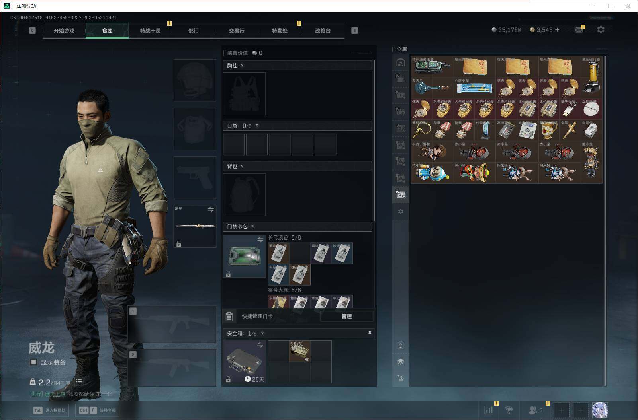Open the settings gear in top bar

click(601, 30)
